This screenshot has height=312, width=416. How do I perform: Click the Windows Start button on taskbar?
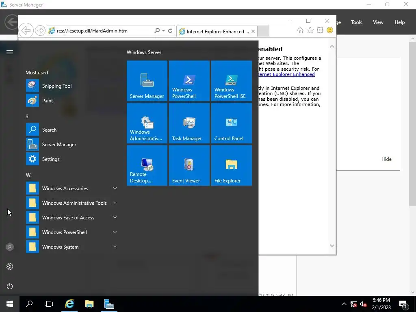tap(10, 304)
